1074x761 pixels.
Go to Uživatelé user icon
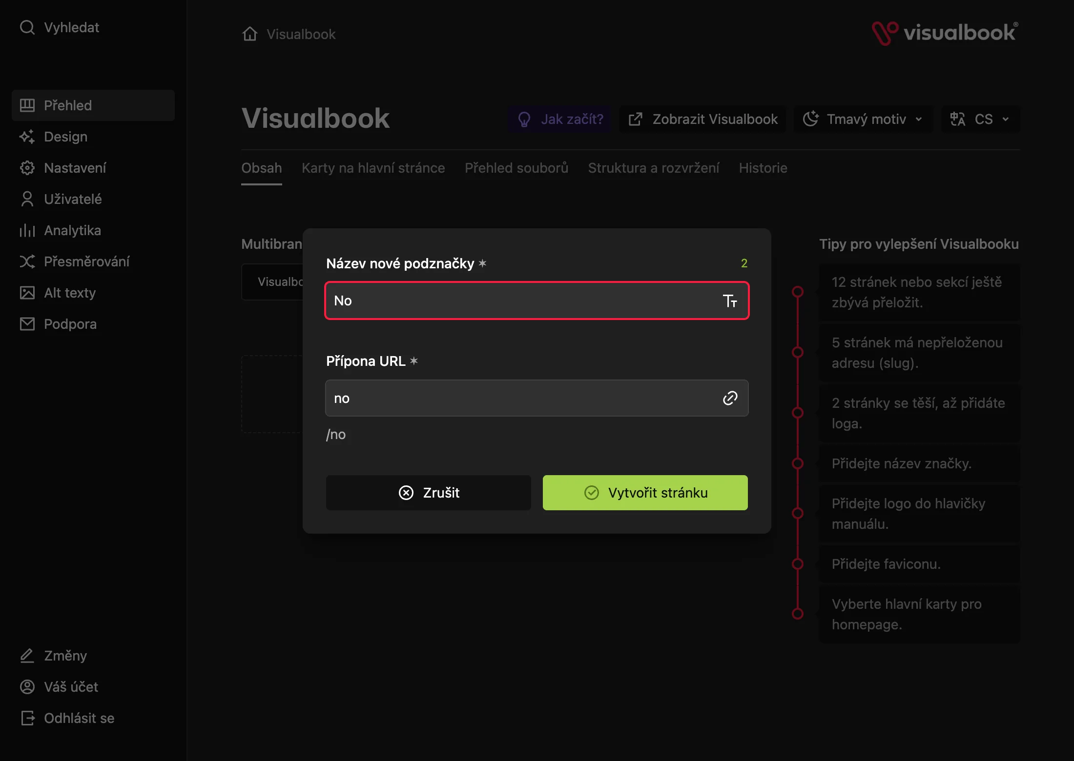[x=27, y=199]
